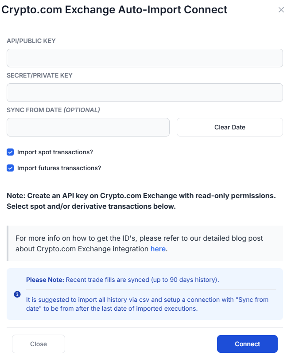Click the Close button at bottom left
Screen dimensions: 291x359
pyautogui.click(x=39, y=344)
